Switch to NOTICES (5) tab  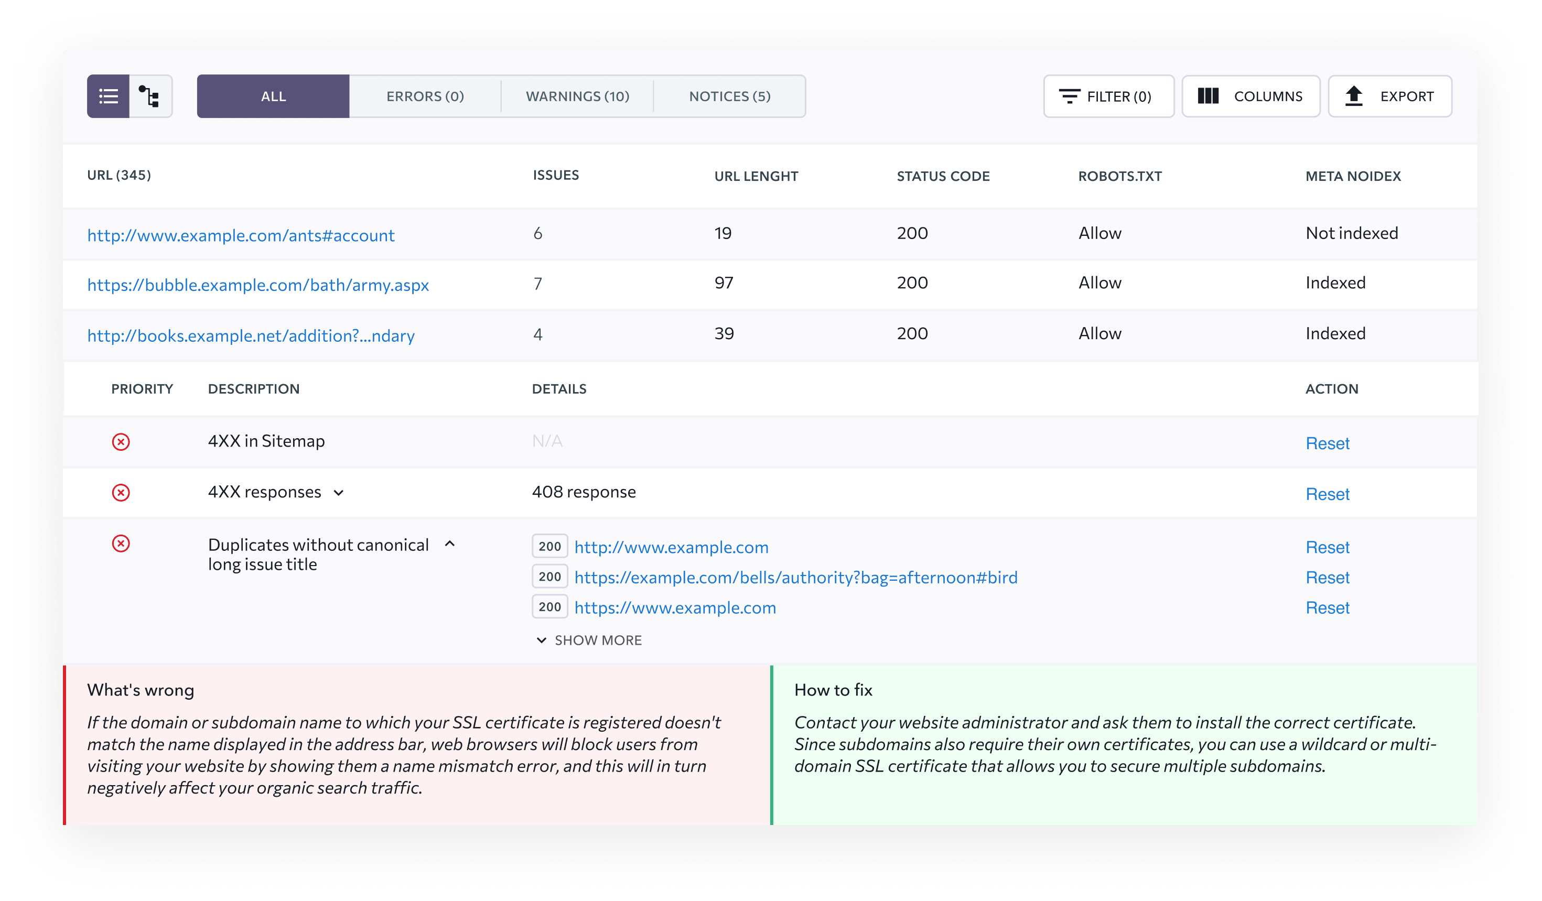coord(730,96)
